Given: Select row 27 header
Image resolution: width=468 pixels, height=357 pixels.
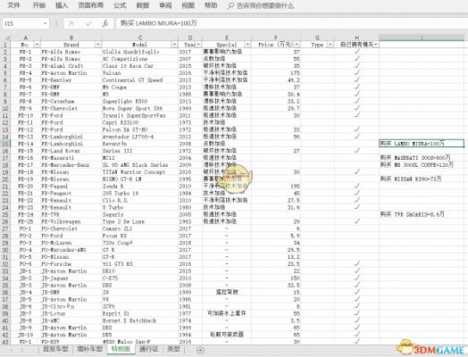Looking at the screenshot, I should [5, 228].
